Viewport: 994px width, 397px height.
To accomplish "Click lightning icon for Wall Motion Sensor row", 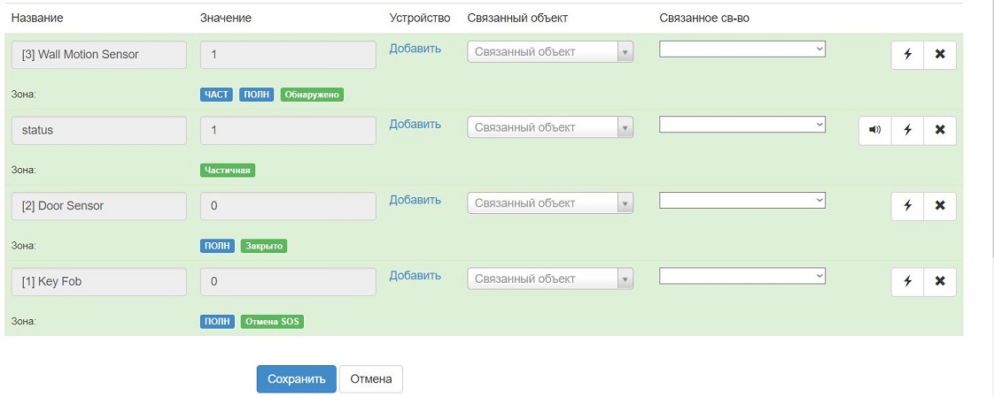I will pyautogui.click(x=907, y=55).
